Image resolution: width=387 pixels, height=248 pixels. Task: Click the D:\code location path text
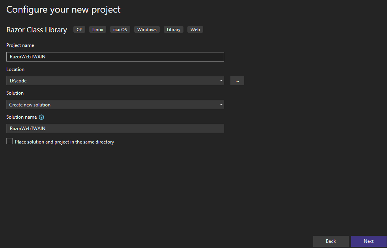[x=19, y=81]
